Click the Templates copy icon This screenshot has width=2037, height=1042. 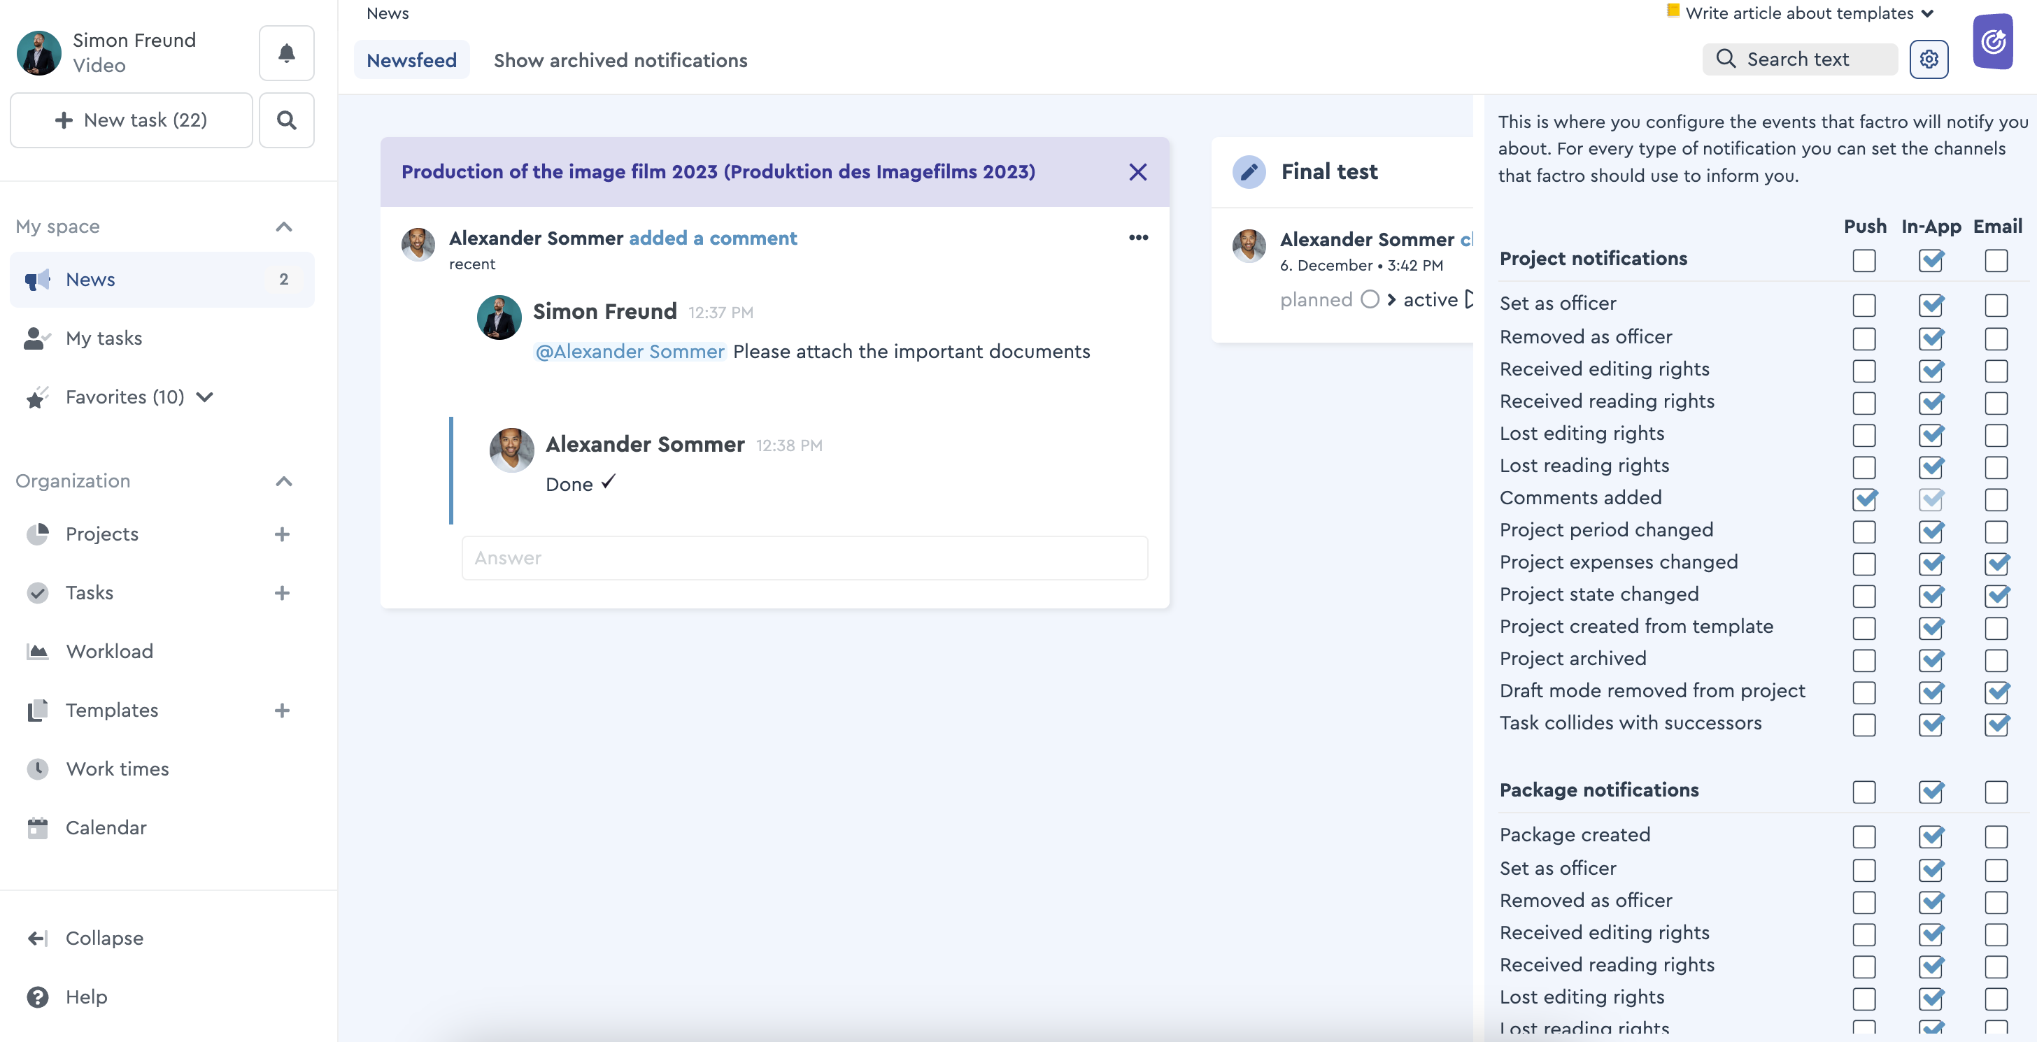37,710
